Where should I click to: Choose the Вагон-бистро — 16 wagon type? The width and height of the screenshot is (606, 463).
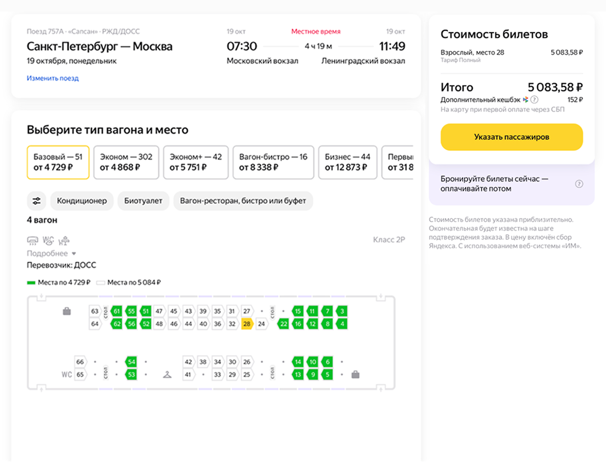click(x=273, y=162)
